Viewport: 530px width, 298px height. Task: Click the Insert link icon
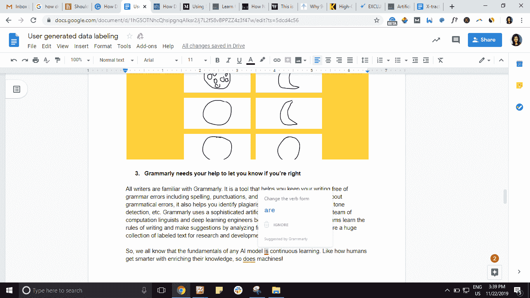pos(277,60)
